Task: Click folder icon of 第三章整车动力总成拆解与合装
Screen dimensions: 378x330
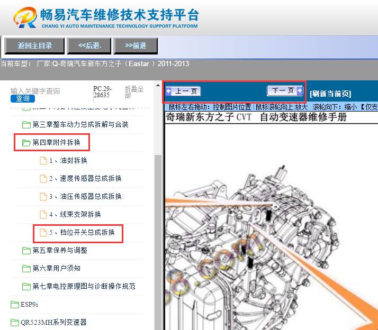Action: point(26,124)
